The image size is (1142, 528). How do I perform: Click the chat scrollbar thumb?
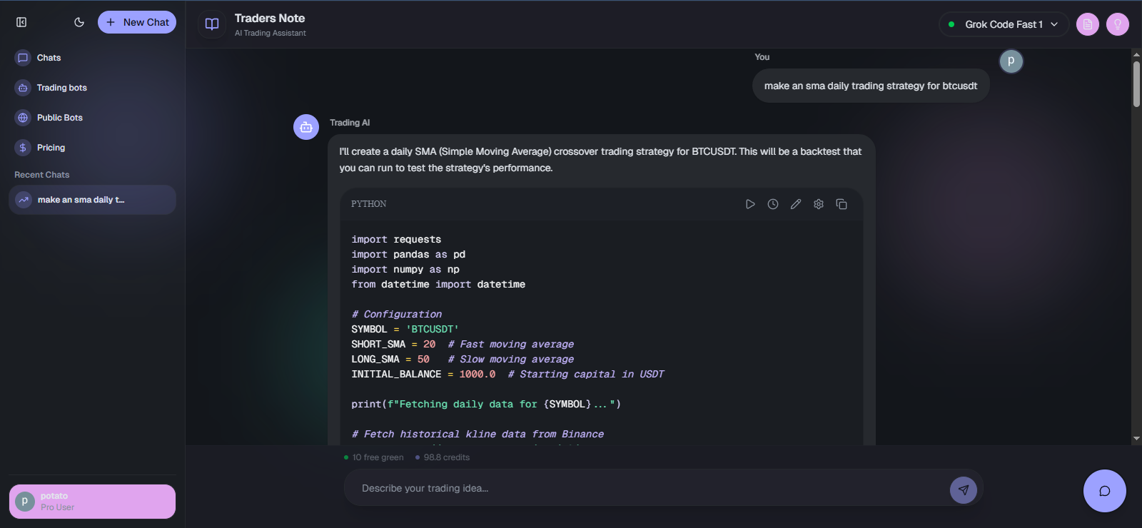pyautogui.click(x=1136, y=84)
